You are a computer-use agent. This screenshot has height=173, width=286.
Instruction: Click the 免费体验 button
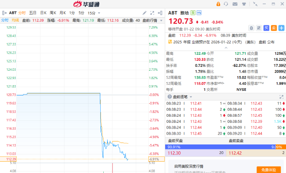click(x=269, y=170)
